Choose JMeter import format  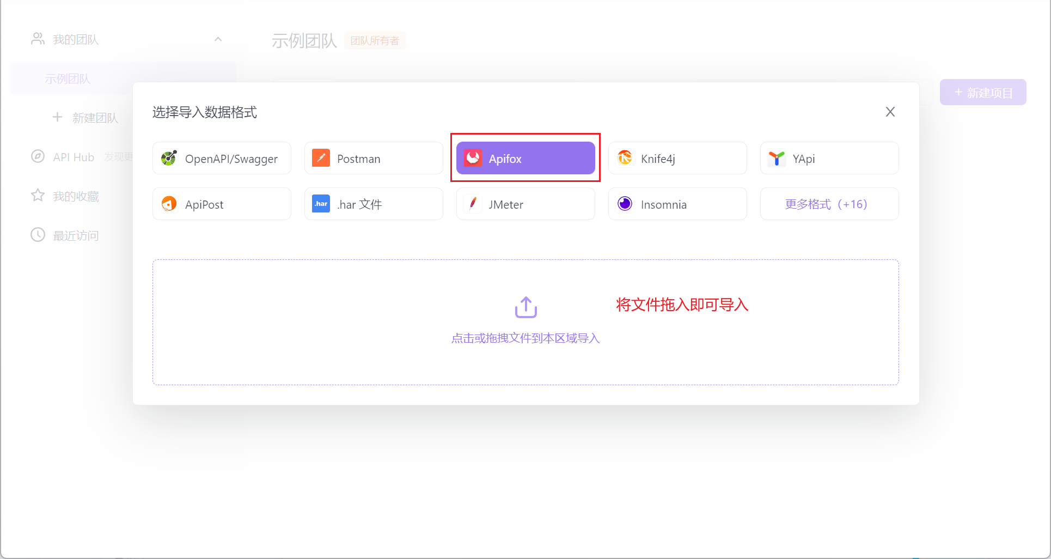[x=525, y=204]
